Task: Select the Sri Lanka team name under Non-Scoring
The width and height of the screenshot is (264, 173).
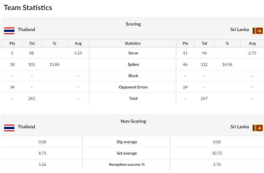Action: click(240, 127)
